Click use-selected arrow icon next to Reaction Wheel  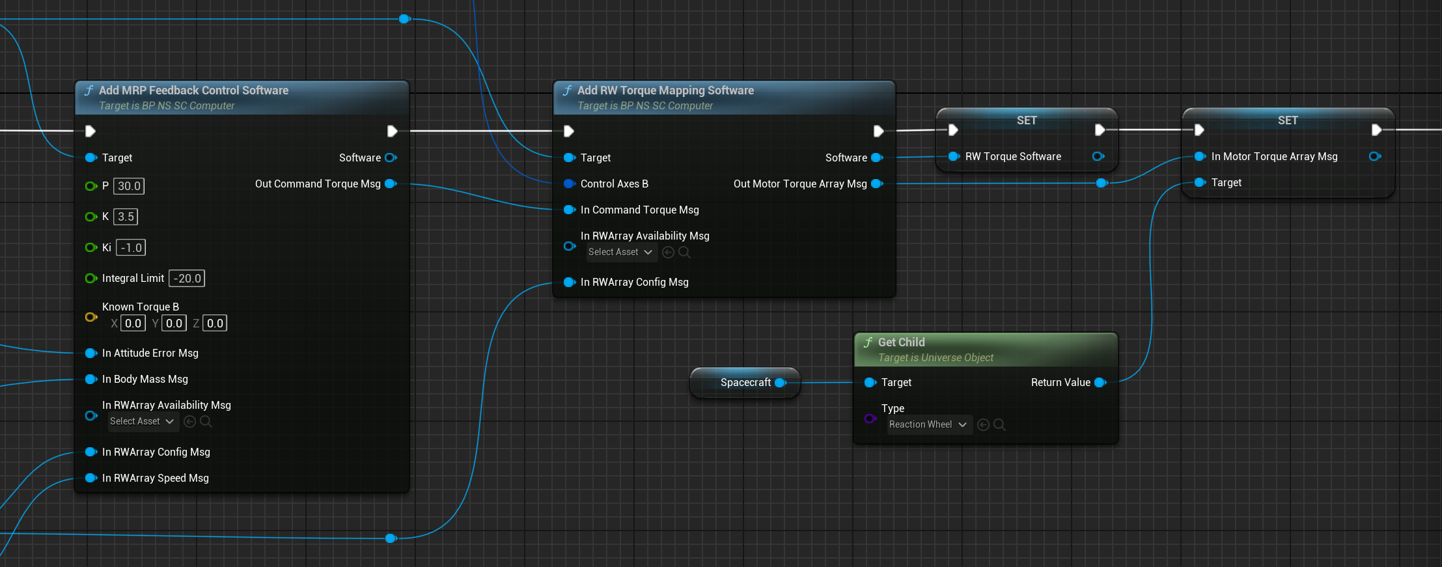point(983,425)
